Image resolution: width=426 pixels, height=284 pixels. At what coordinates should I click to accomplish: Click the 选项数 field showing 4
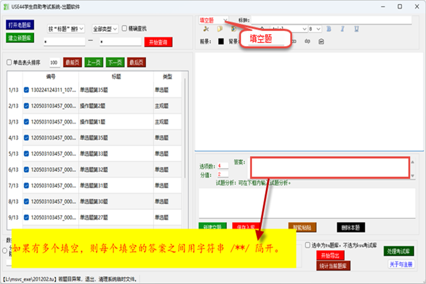[223, 165]
